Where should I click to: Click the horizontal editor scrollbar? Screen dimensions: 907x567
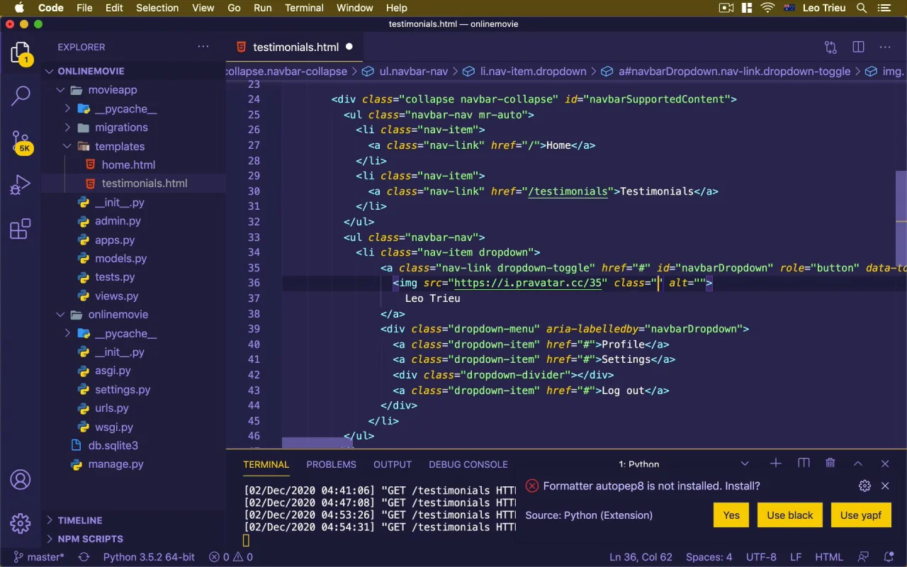(317, 443)
